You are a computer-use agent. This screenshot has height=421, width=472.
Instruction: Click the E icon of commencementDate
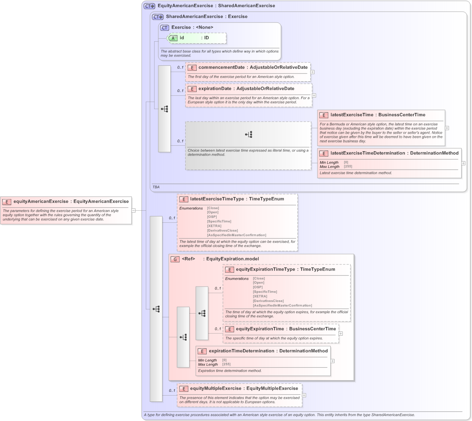(192, 68)
